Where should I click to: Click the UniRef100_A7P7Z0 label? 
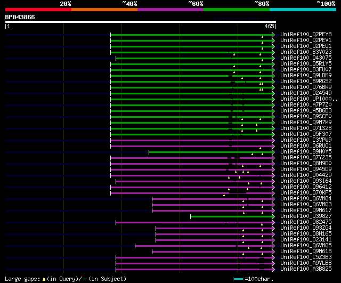306,105
